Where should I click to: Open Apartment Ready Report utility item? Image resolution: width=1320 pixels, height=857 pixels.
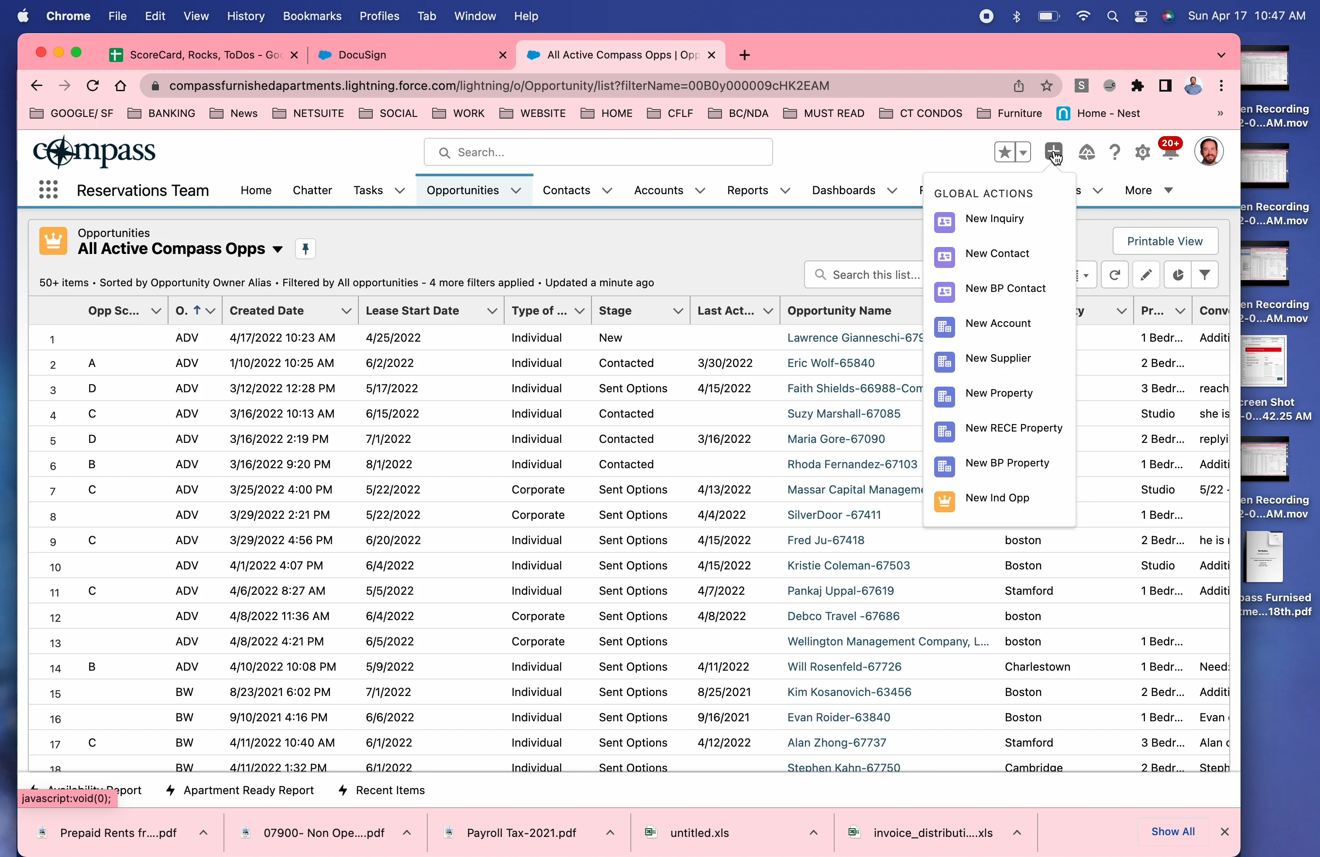[240, 790]
